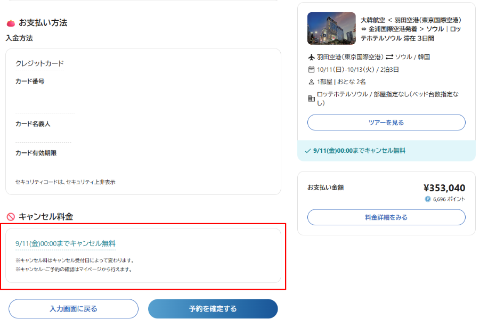This screenshot has height=327, width=488.
Task: Click the お支払い方法 heading
Action: click(43, 23)
